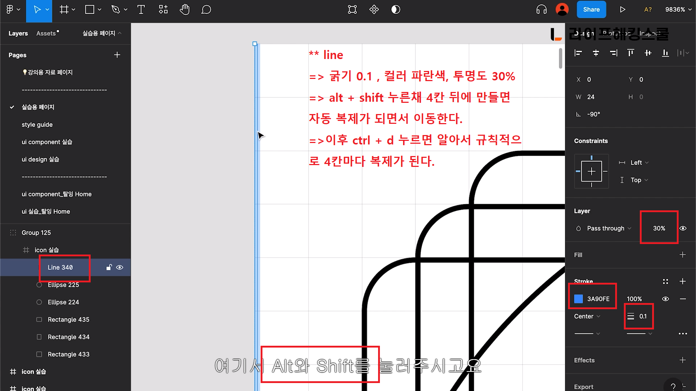Toggle layer visibility eye beside 30% opacity
696x391 pixels.
[683, 228]
